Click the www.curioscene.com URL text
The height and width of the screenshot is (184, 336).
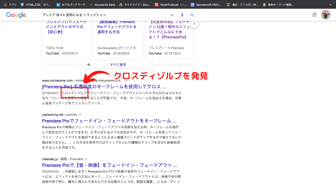pos(57,81)
